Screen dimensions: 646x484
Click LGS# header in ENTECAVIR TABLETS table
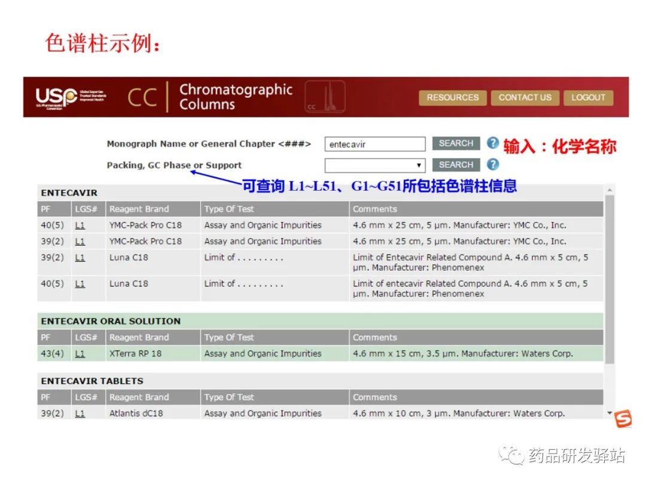click(88, 397)
